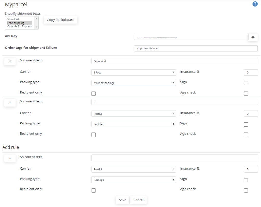
Task: Remove the asterisk shipment rule with X
Action: click(10, 102)
